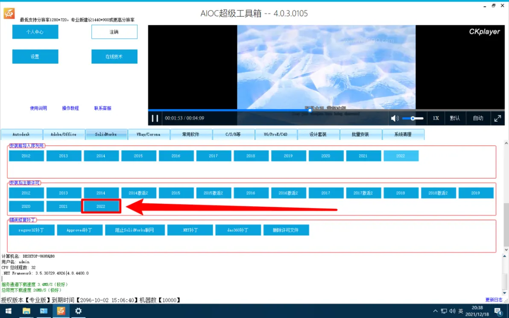Mute the video with the speaker icon
The height and width of the screenshot is (318, 509).
point(395,118)
